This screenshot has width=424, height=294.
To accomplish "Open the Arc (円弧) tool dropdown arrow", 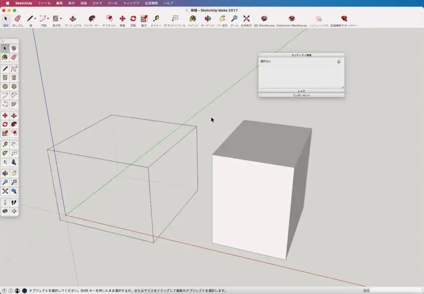I will 48,19.
